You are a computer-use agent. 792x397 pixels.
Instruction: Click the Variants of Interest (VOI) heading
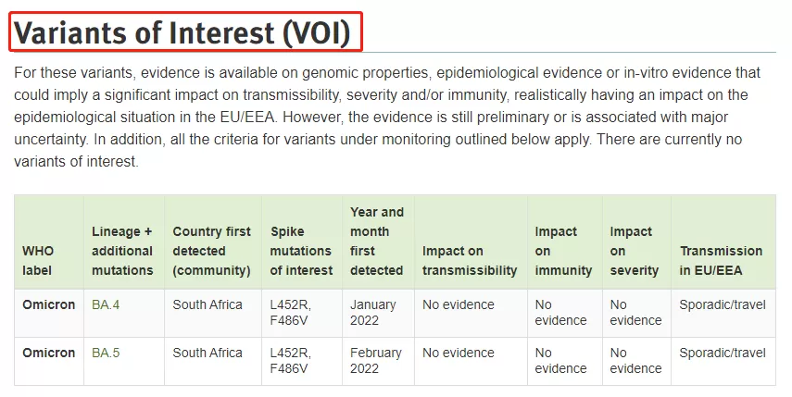[x=182, y=33]
